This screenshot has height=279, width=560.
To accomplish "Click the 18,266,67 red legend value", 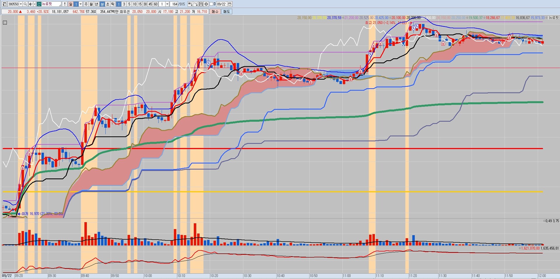I will coord(493,18).
